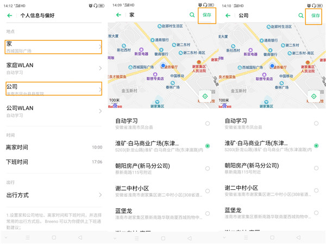Choose 谢二中村小区 radio on the 家 screen
326x244 pixels.
pos(208,191)
